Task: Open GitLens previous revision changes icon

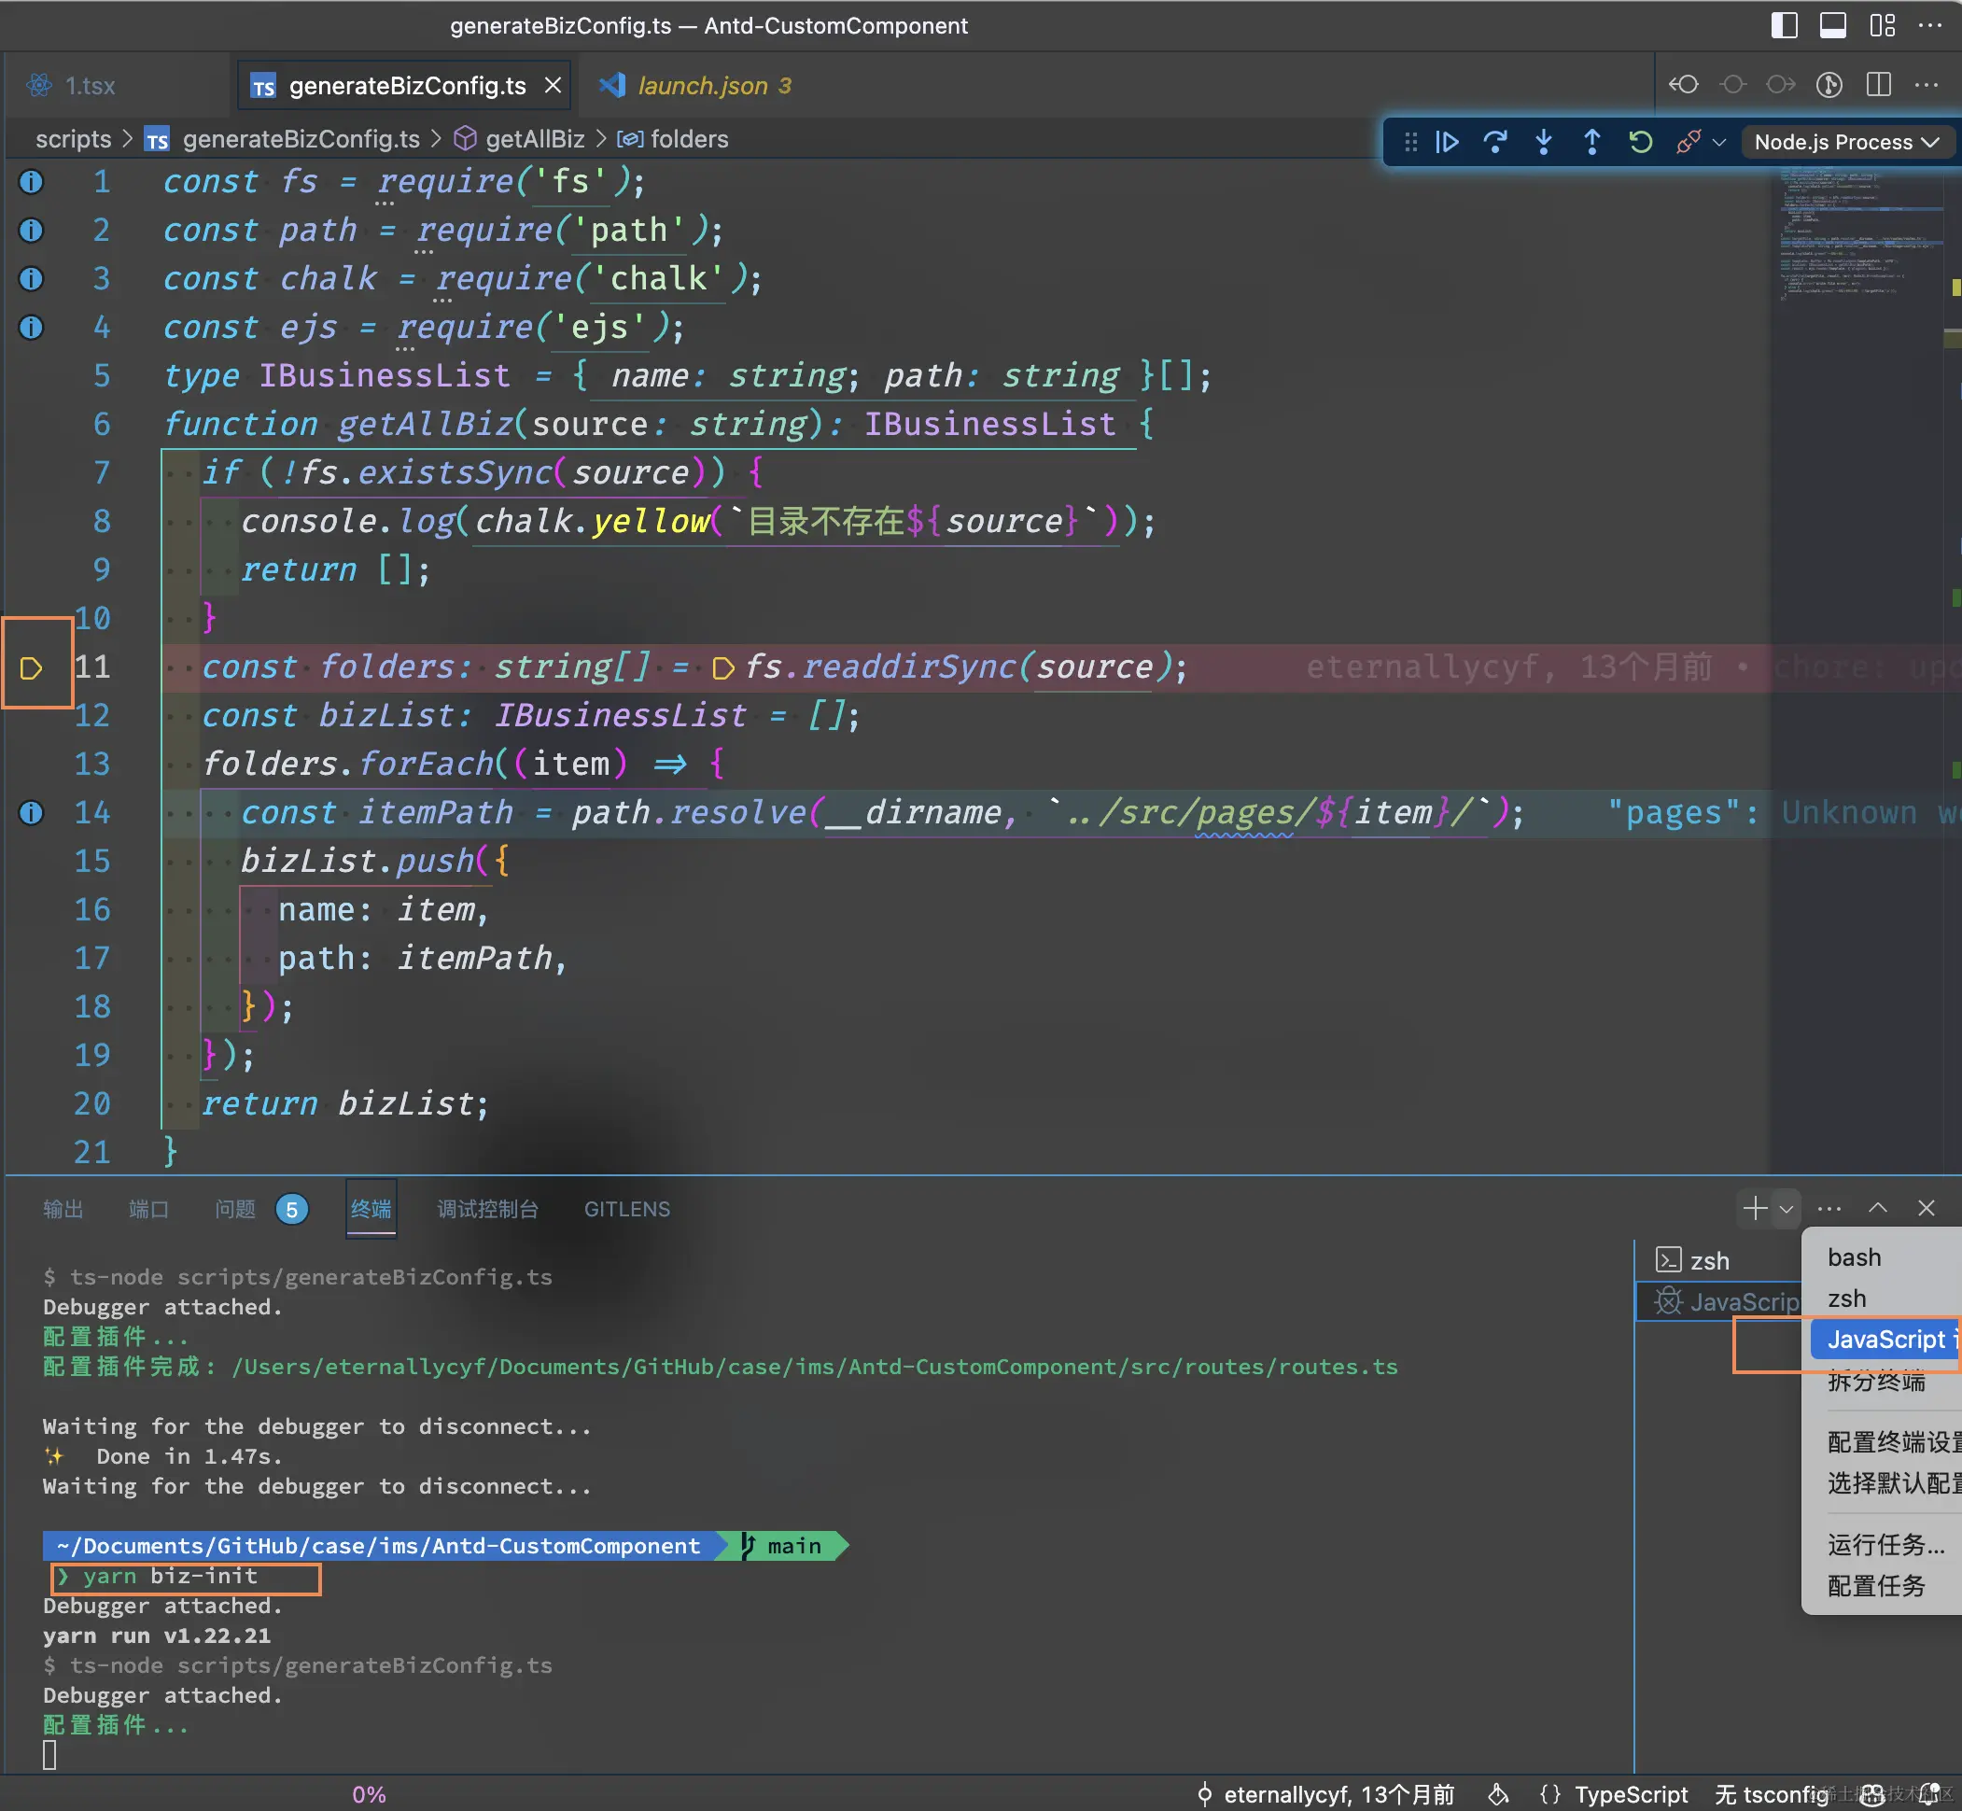Action: click(x=1684, y=84)
